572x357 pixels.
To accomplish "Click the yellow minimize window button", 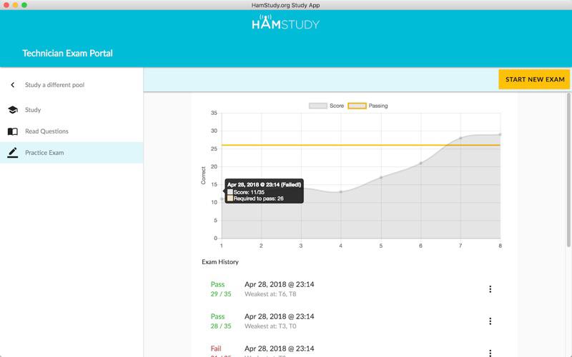I will point(15,5).
